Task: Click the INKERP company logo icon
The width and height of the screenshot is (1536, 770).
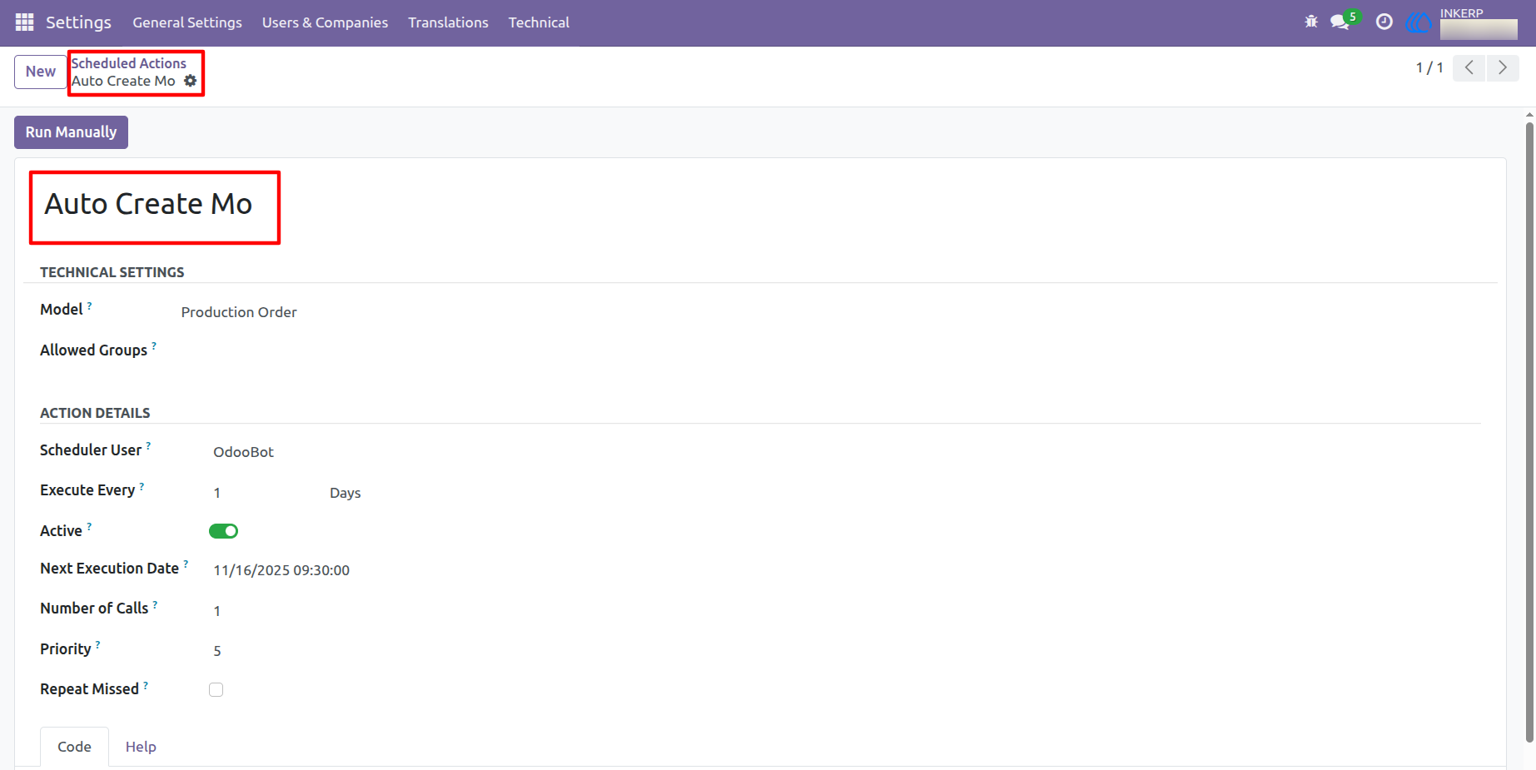Action: [1419, 22]
